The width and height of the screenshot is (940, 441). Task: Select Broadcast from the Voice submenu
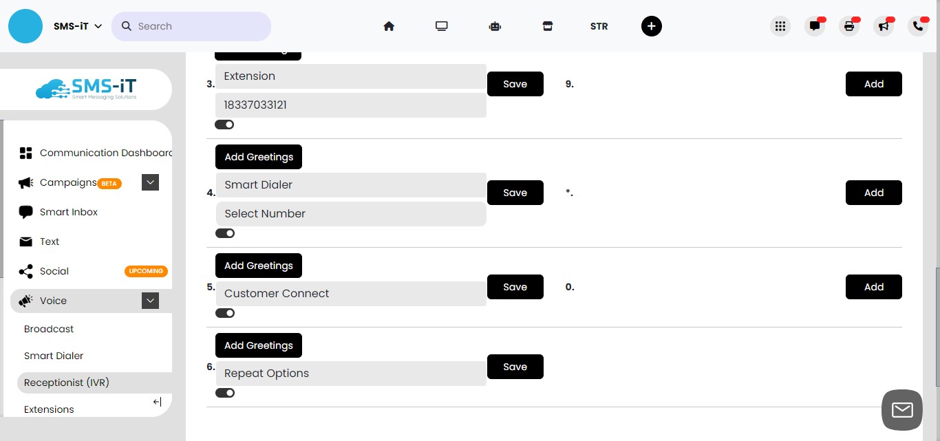(49, 329)
